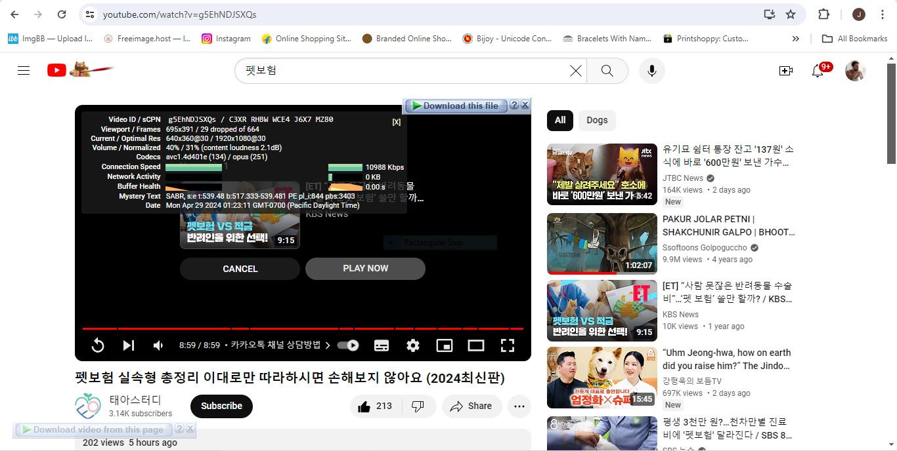897x451 pixels.
Task: Open JTBC News cat shelter video thumbnail
Action: point(602,174)
